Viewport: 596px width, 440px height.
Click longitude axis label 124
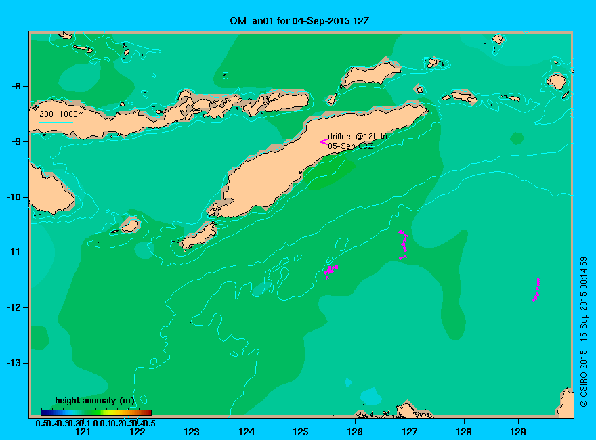click(x=247, y=432)
